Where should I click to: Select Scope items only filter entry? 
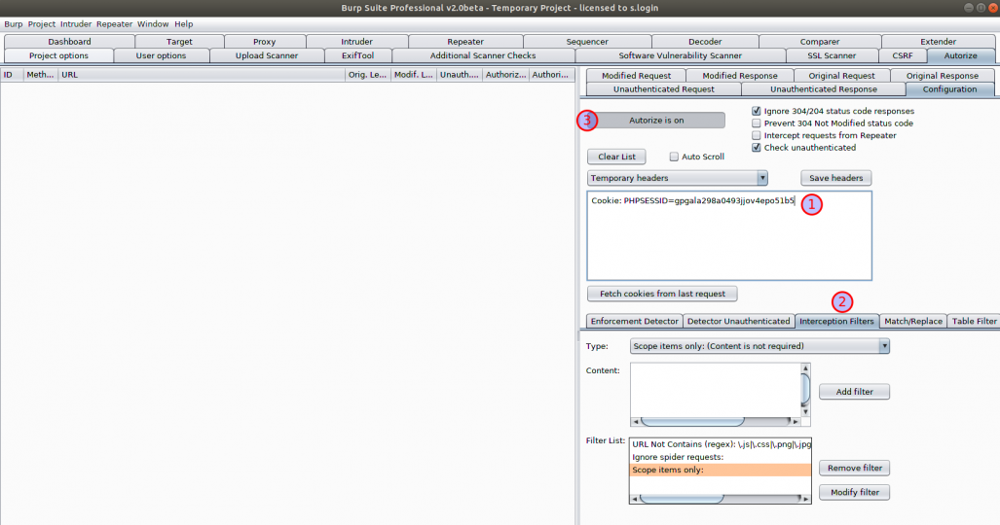click(720, 470)
